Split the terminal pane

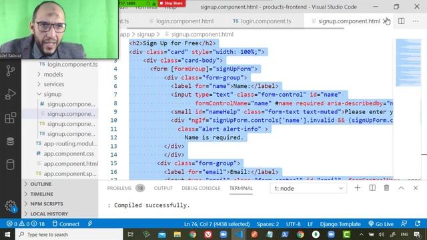(x=372, y=188)
